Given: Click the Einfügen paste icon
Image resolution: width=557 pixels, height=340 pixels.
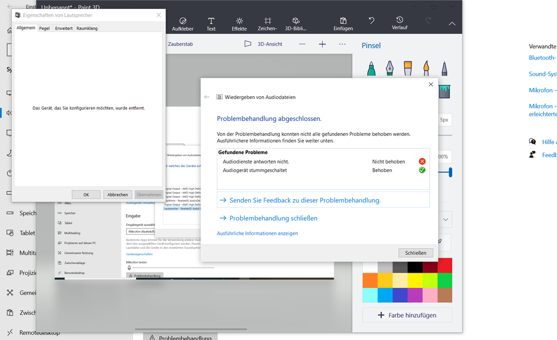Looking at the screenshot, I should (343, 23).
